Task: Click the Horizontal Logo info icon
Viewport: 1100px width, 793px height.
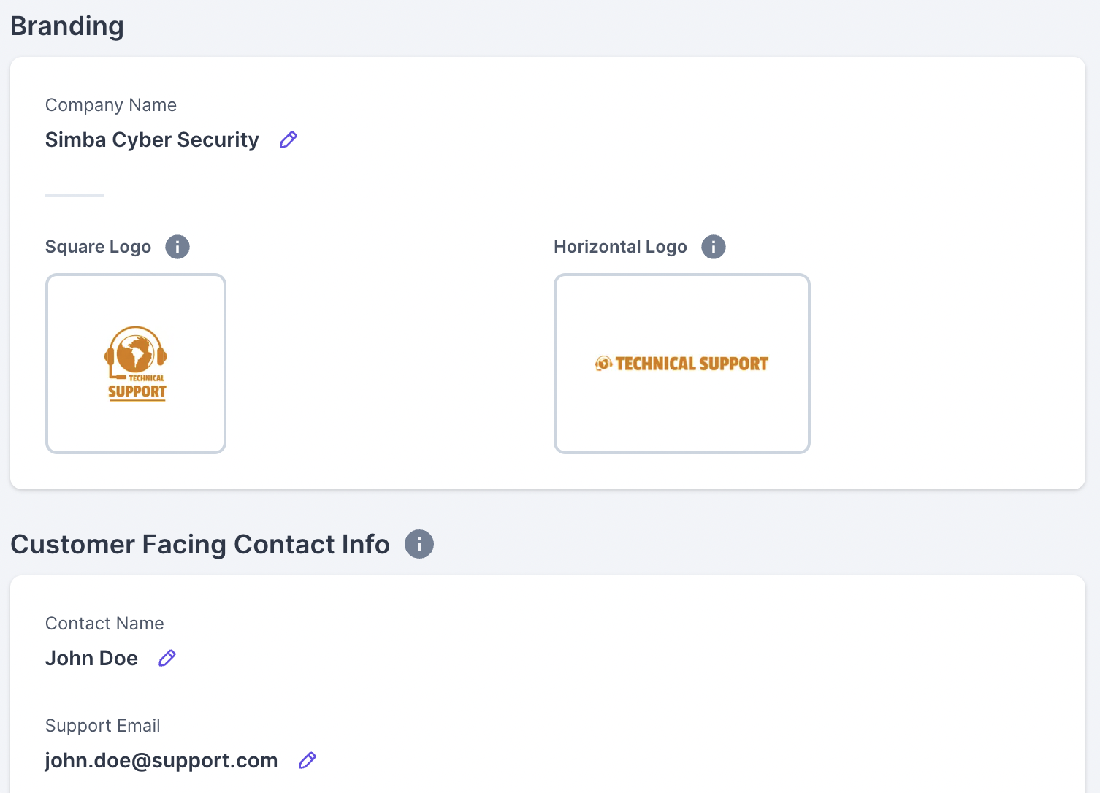Action: [x=714, y=247]
